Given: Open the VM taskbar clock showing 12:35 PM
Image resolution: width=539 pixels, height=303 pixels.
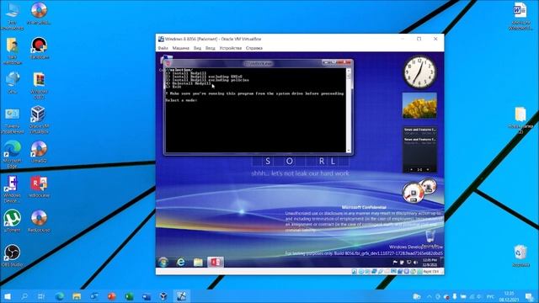Looking at the screenshot, I should [430, 263].
